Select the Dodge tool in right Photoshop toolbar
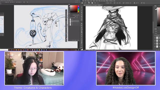Image resolution: width=160 pixels, height=90 pixels. (x=81, y=33)
